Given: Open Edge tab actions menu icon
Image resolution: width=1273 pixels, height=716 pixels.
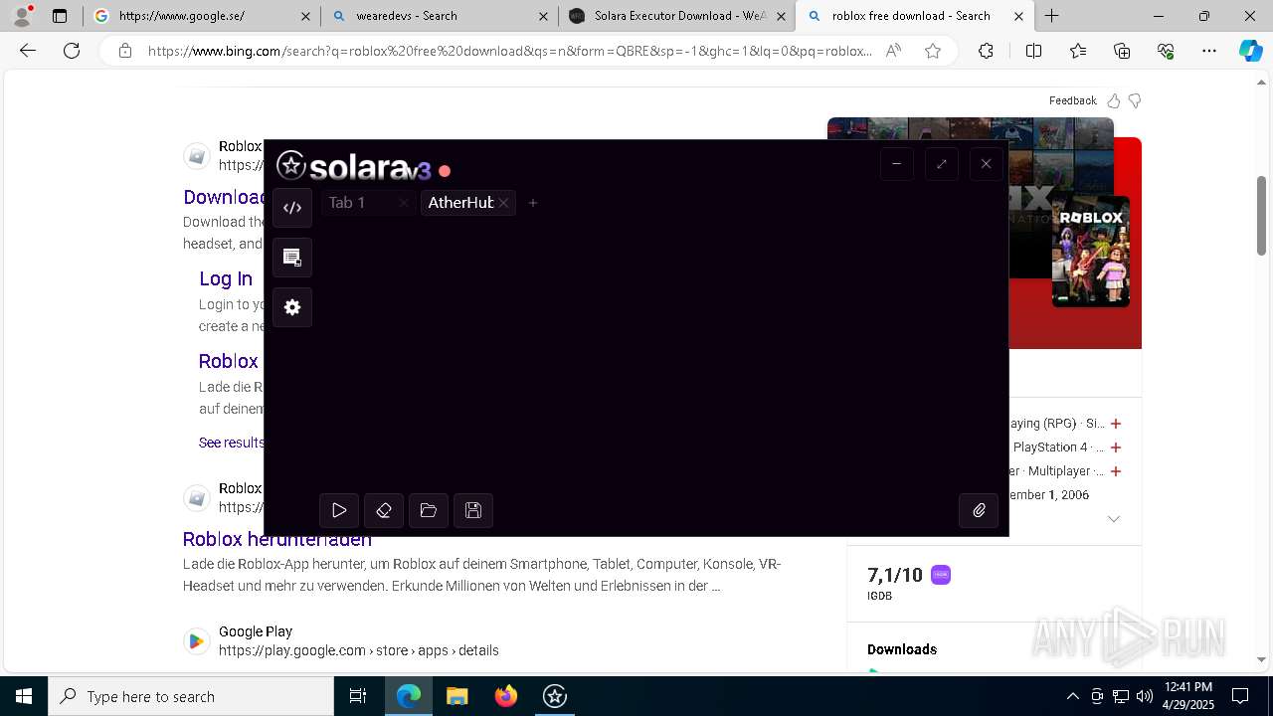Looking at the screenshot, I should tap(60, 16).
